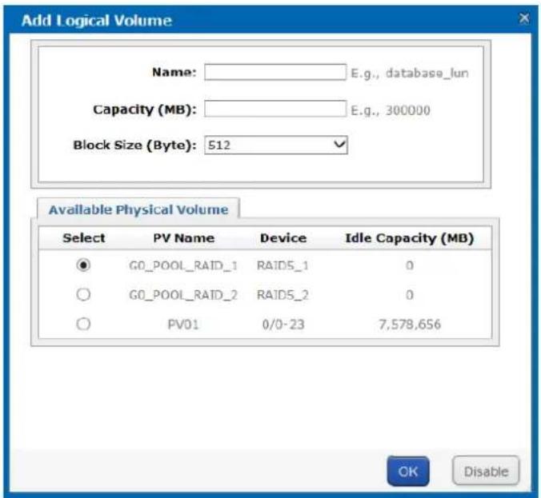The height and width of the screenshot is (498, 541).
Task: Click the RAID5_1 device cell
Action: pyautogui.click(x=283, y=265)
